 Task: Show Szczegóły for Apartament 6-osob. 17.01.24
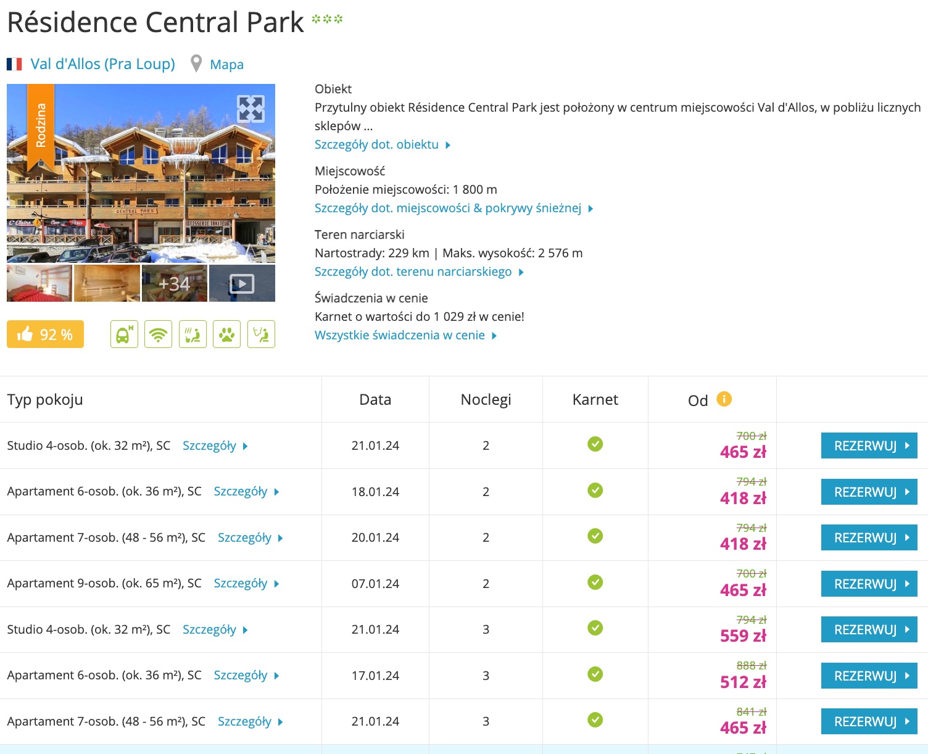point(246,676)
